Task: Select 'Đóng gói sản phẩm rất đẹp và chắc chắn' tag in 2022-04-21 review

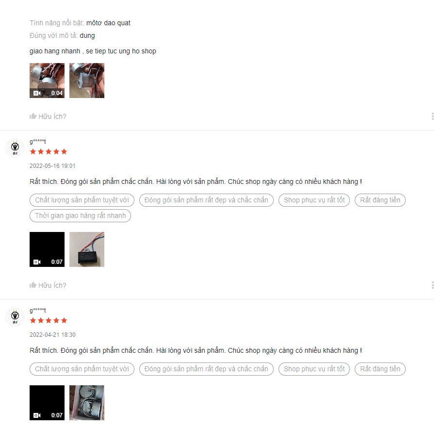Action: pos(206,369)
